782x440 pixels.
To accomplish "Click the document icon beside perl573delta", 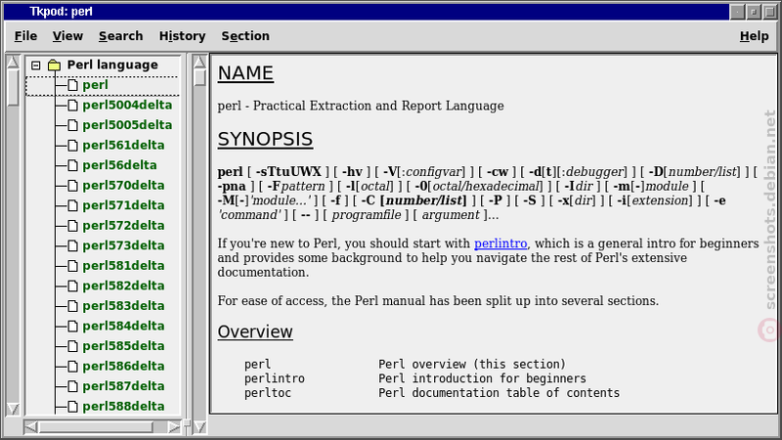I will (72, 245).
